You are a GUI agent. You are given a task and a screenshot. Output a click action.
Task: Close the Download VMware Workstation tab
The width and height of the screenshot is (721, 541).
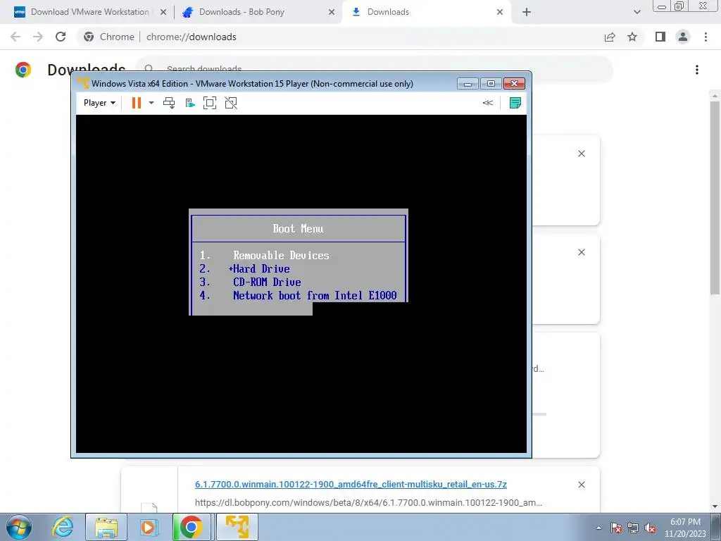point(163,12)
